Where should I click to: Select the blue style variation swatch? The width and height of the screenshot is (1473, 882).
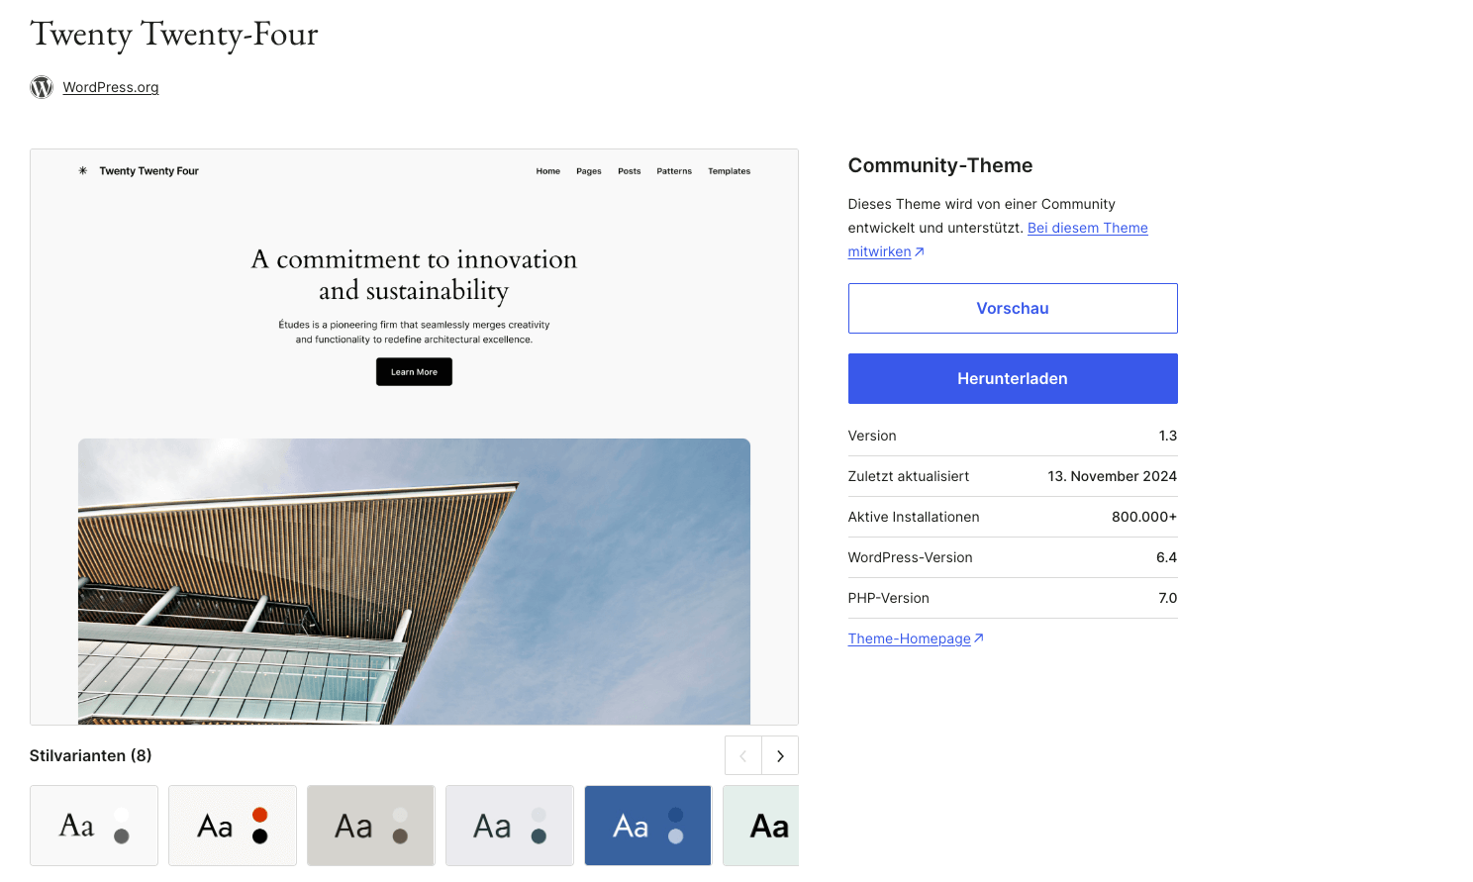click(647, 826)
